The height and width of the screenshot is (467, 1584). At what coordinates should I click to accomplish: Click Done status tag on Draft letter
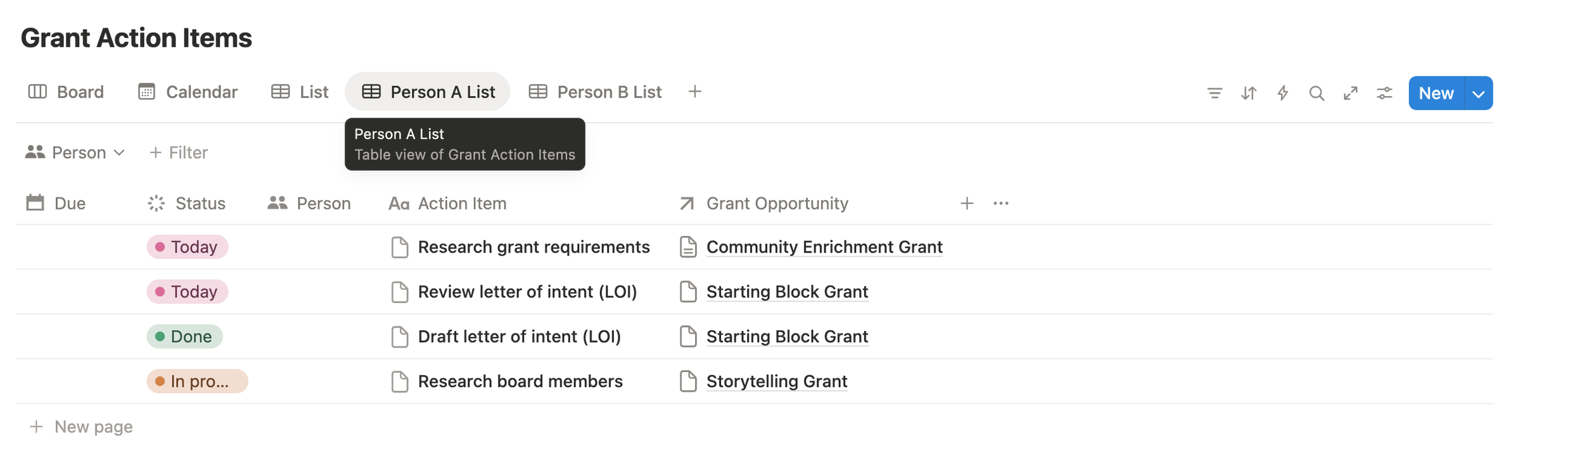point(184,337)
